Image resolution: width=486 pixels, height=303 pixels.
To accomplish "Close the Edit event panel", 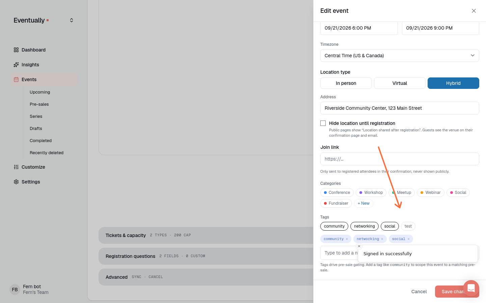I will 474,11.
